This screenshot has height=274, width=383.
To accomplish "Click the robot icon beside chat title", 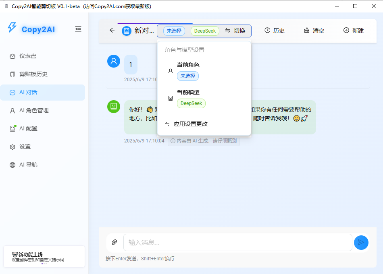I will 127,31.
